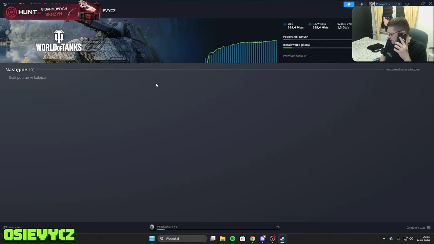Click the footer download progress bar

point(218,229)
